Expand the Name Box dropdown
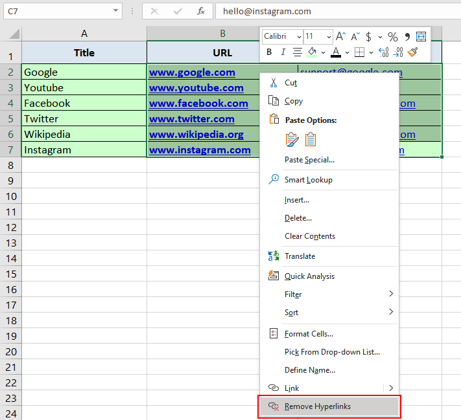The image size is (461, 420). (x=115, y=11)
